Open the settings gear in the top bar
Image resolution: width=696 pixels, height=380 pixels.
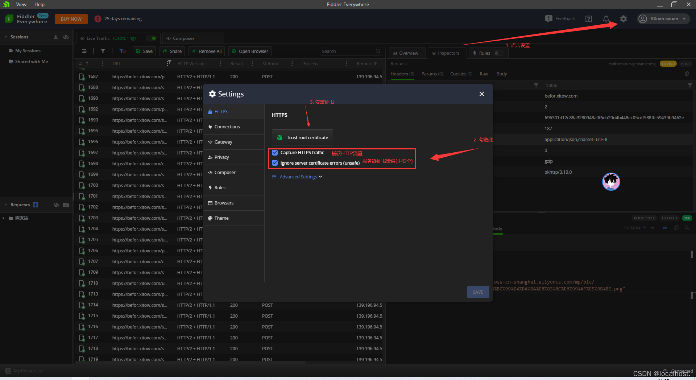pos(623,19)
